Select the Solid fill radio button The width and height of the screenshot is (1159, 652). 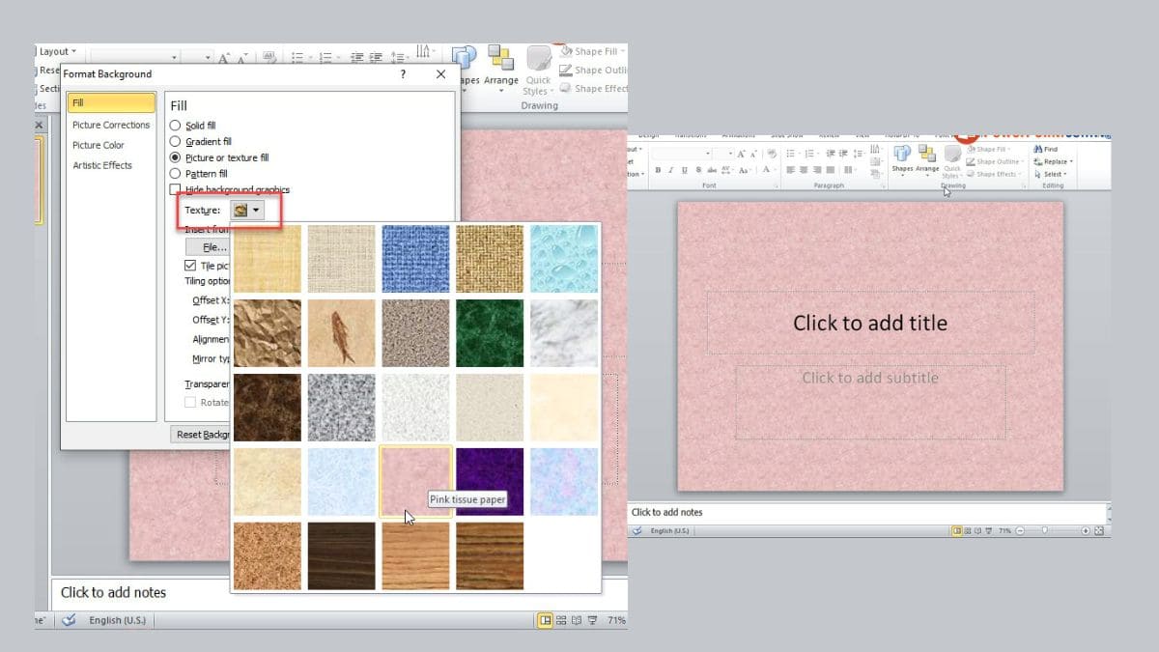[x=176, y=124]
